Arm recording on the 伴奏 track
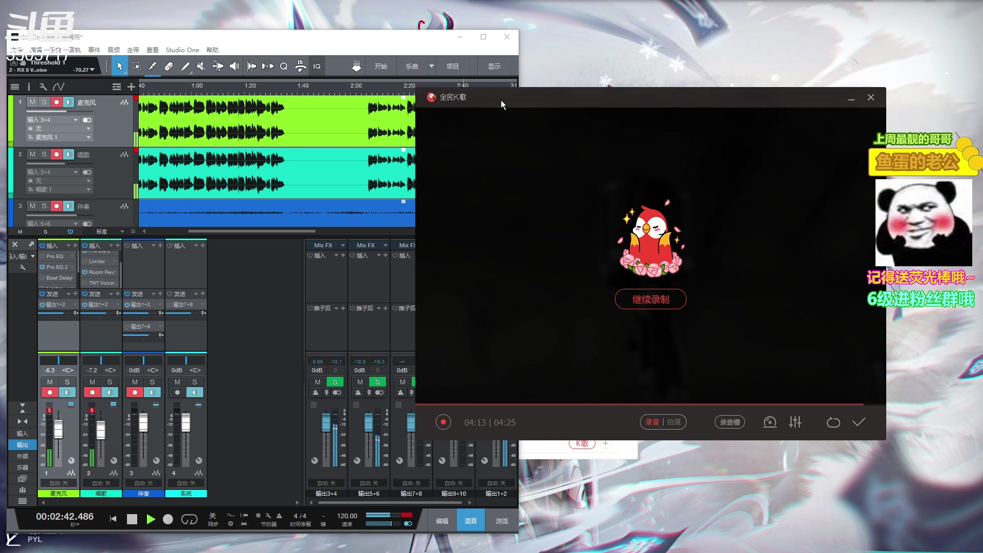983x553 pixels. (57, 206)
